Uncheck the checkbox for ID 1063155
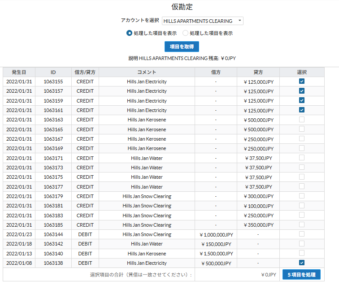 pos(302,82)
